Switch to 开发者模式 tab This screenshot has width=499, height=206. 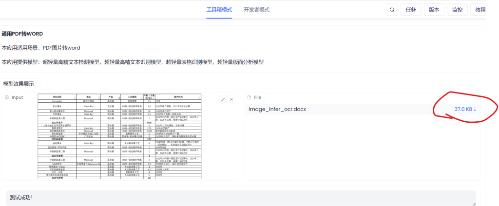(256, 10)
